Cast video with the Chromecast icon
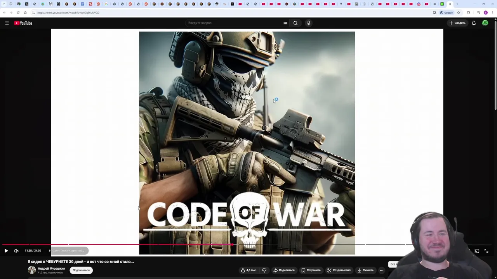 pos(477,251)
